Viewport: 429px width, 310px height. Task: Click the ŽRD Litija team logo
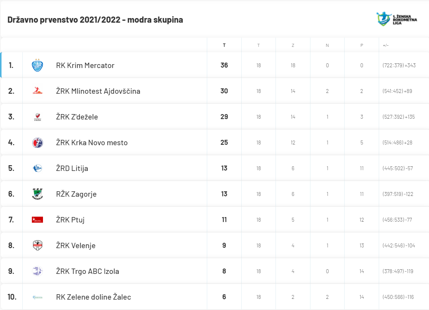coord(38,168)
